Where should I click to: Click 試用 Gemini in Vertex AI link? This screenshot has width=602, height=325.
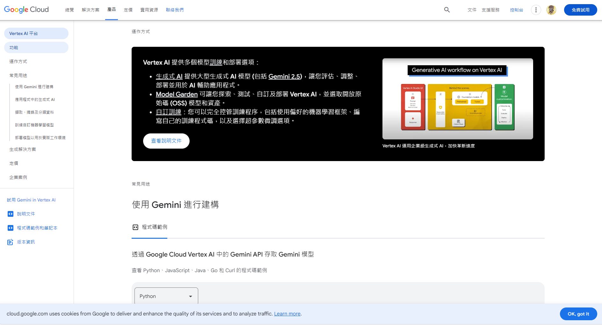pyautogui.click(x=31, y=200)
